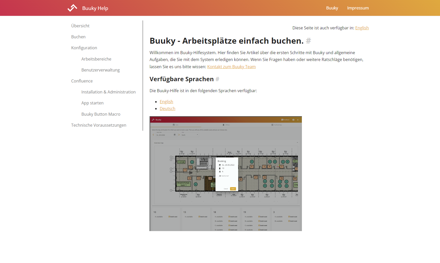Select Übersicht in the sidebar

tap(80, 26)
